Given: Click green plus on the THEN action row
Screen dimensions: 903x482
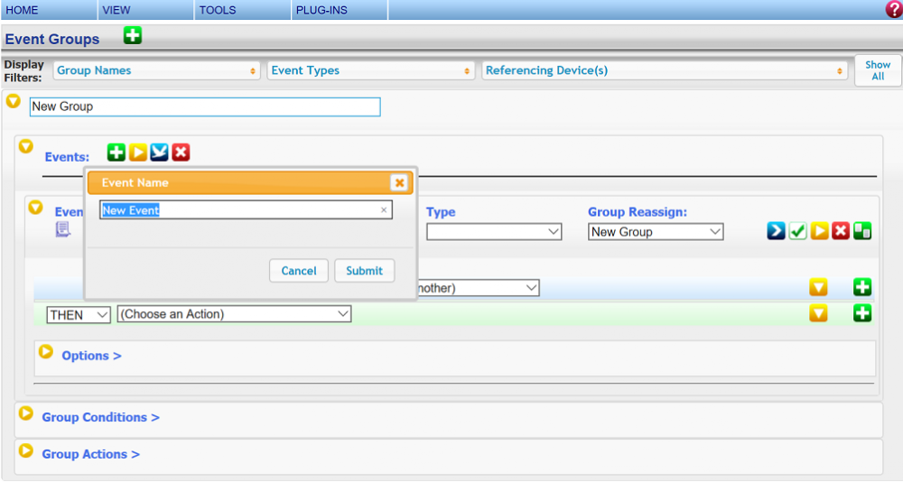Looking at the screenshot, I should [x=862, y=313].
